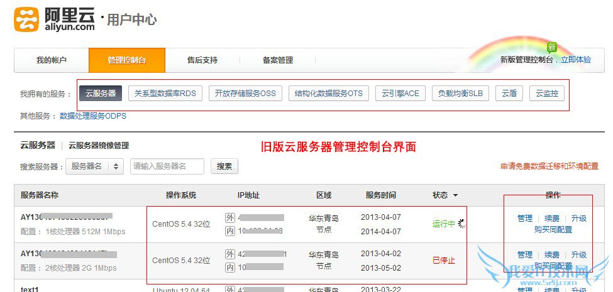Click the 服务时间 column header
613x292 pixels.
point(381,195)
